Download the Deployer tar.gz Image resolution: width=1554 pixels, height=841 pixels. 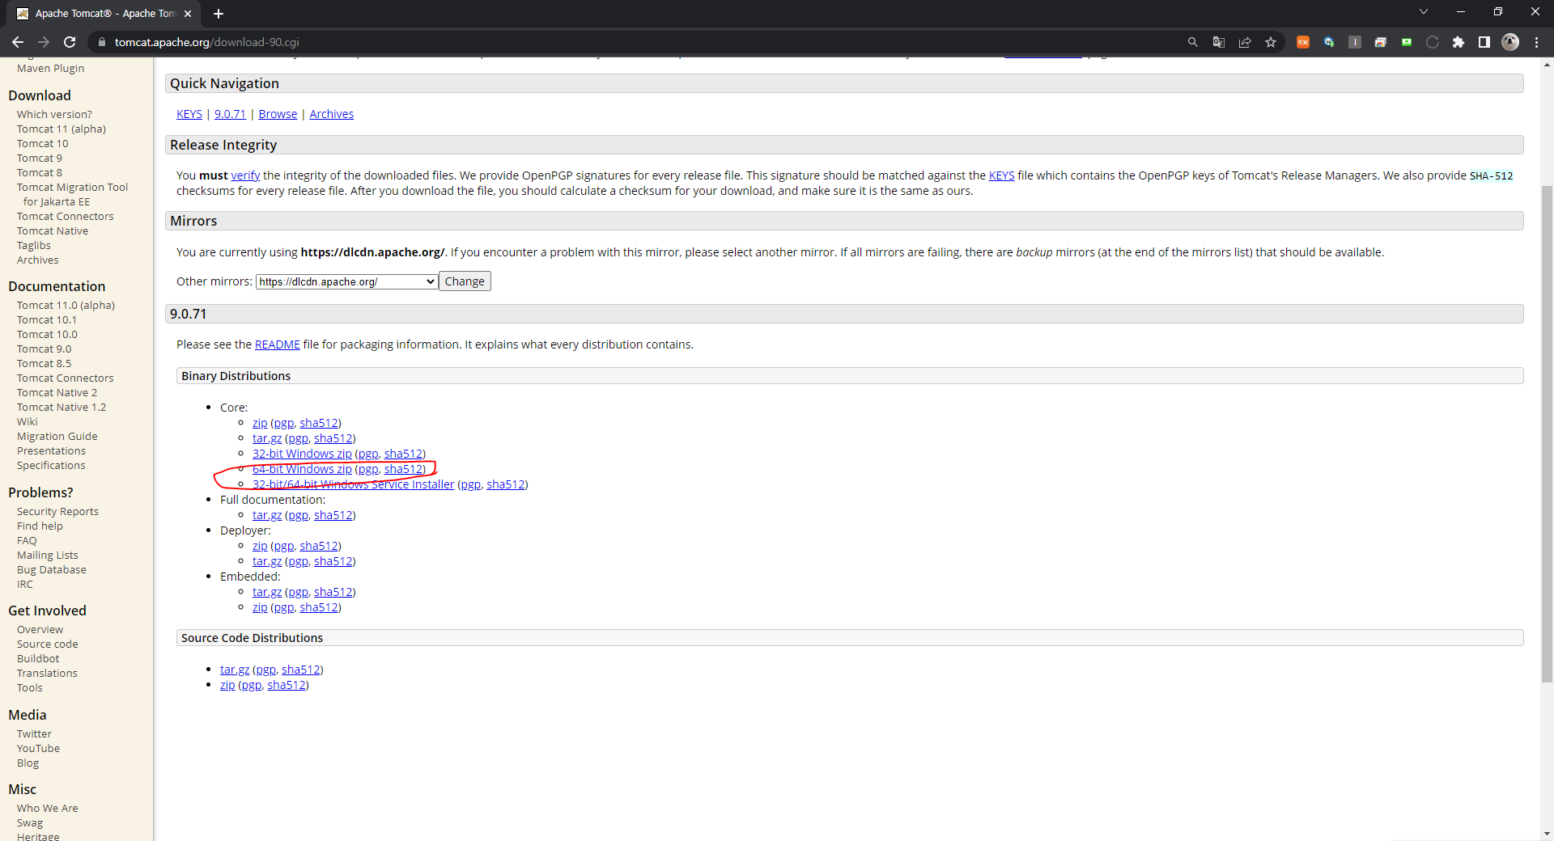tap(267, 561)
